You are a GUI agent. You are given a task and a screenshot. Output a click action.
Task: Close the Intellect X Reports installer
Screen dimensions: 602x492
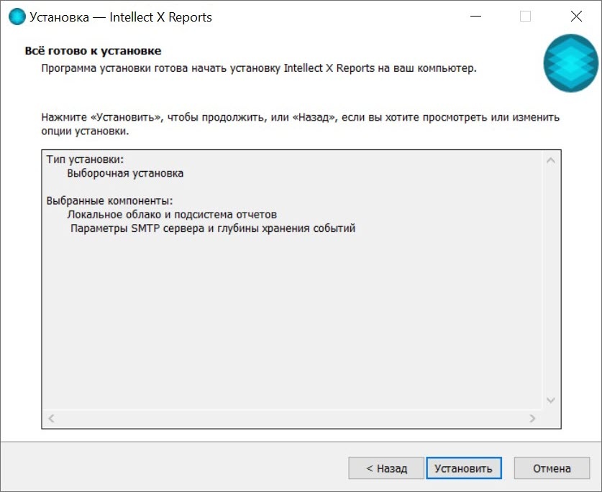(x=575, y=17)
